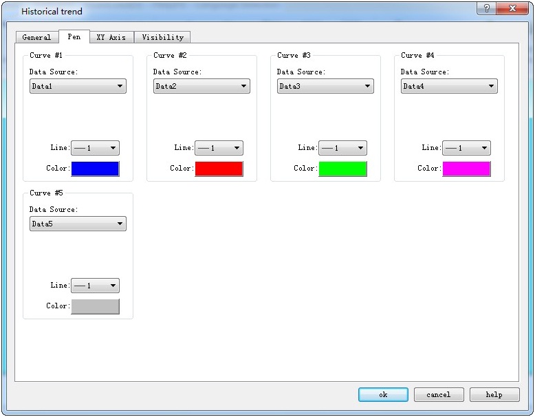The height and width of the screenshot is (417, 535).
Task: Switch to the General tab
Action: [x=36, y=37]
